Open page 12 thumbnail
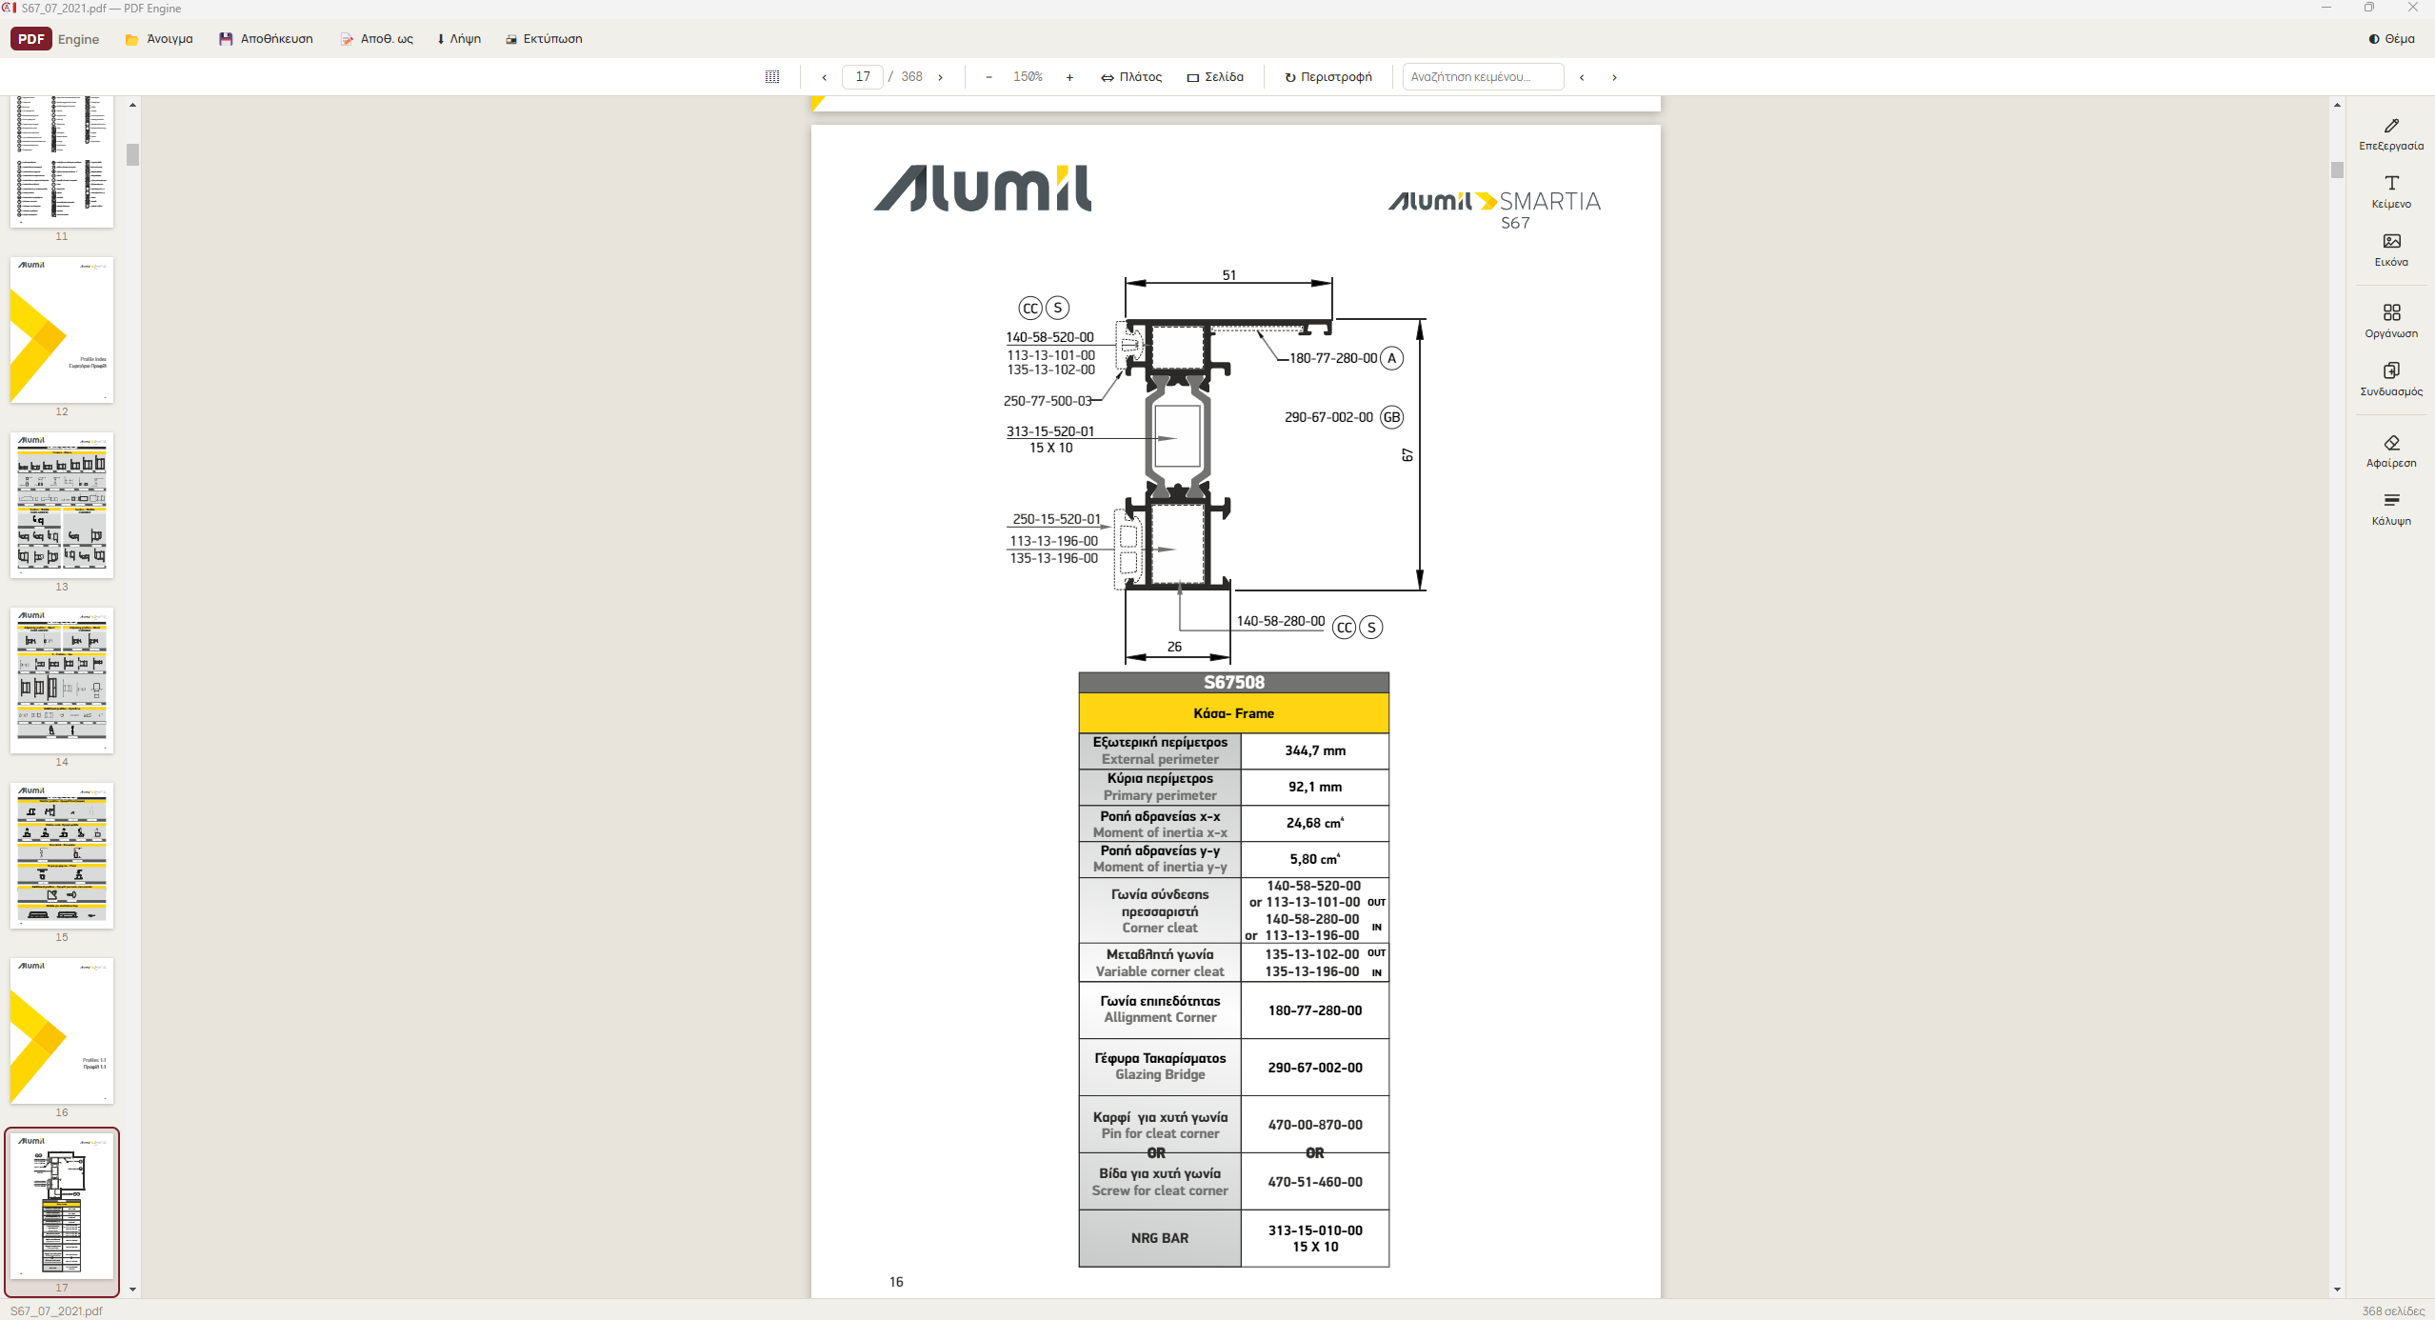 coord(62,330)
